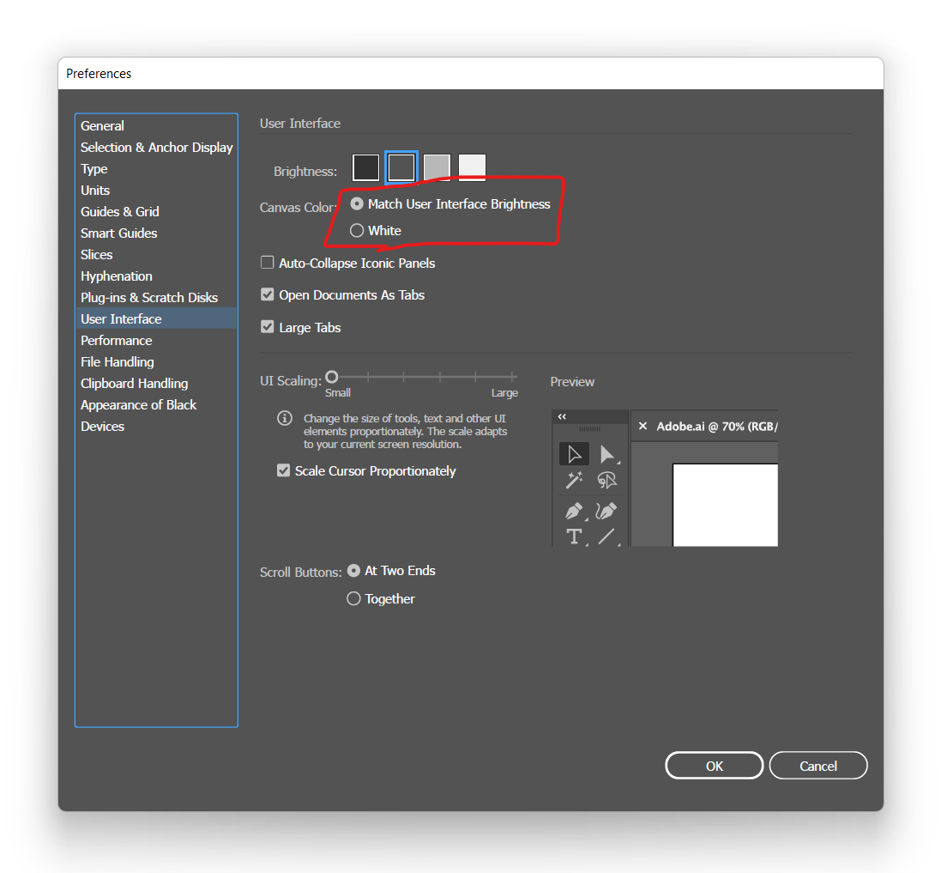Pick the Magic Wand tool in Preview
947x873 pixels.
click(574, 480)
